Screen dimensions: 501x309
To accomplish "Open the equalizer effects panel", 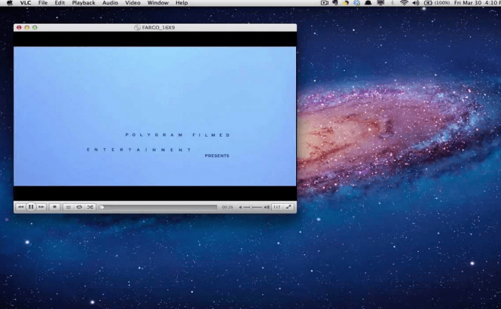I will [x=276, y=207].
